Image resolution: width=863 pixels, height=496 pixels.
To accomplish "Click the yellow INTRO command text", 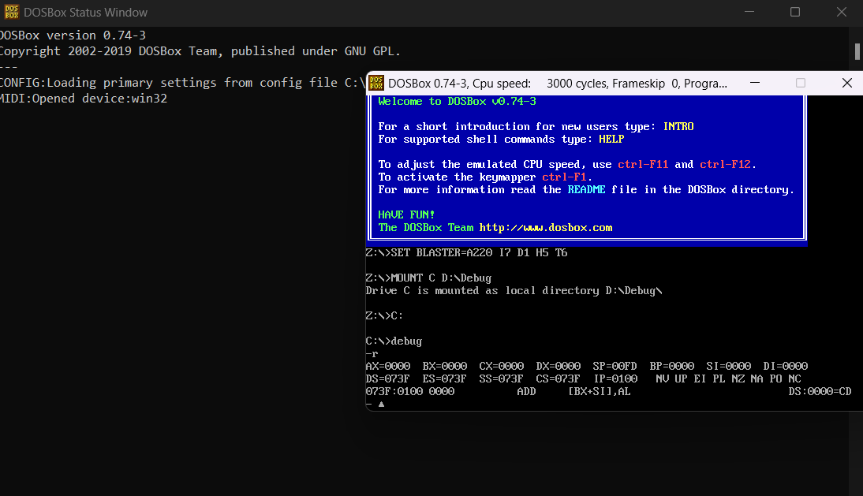I will (x=678, y=126).
